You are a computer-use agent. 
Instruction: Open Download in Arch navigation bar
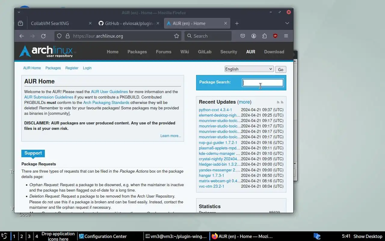pos(274,52)
